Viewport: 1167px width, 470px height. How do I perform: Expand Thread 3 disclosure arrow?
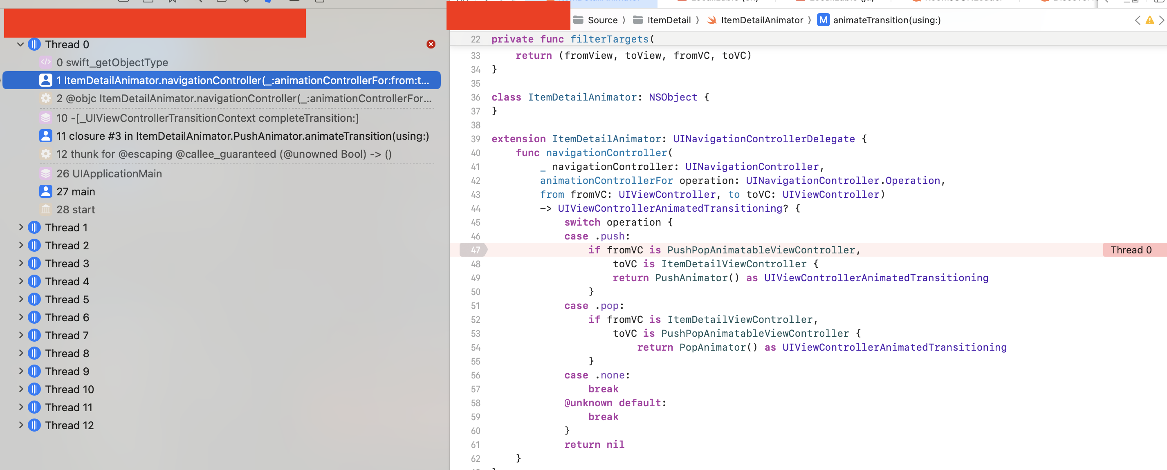click(x=21, y=263)
